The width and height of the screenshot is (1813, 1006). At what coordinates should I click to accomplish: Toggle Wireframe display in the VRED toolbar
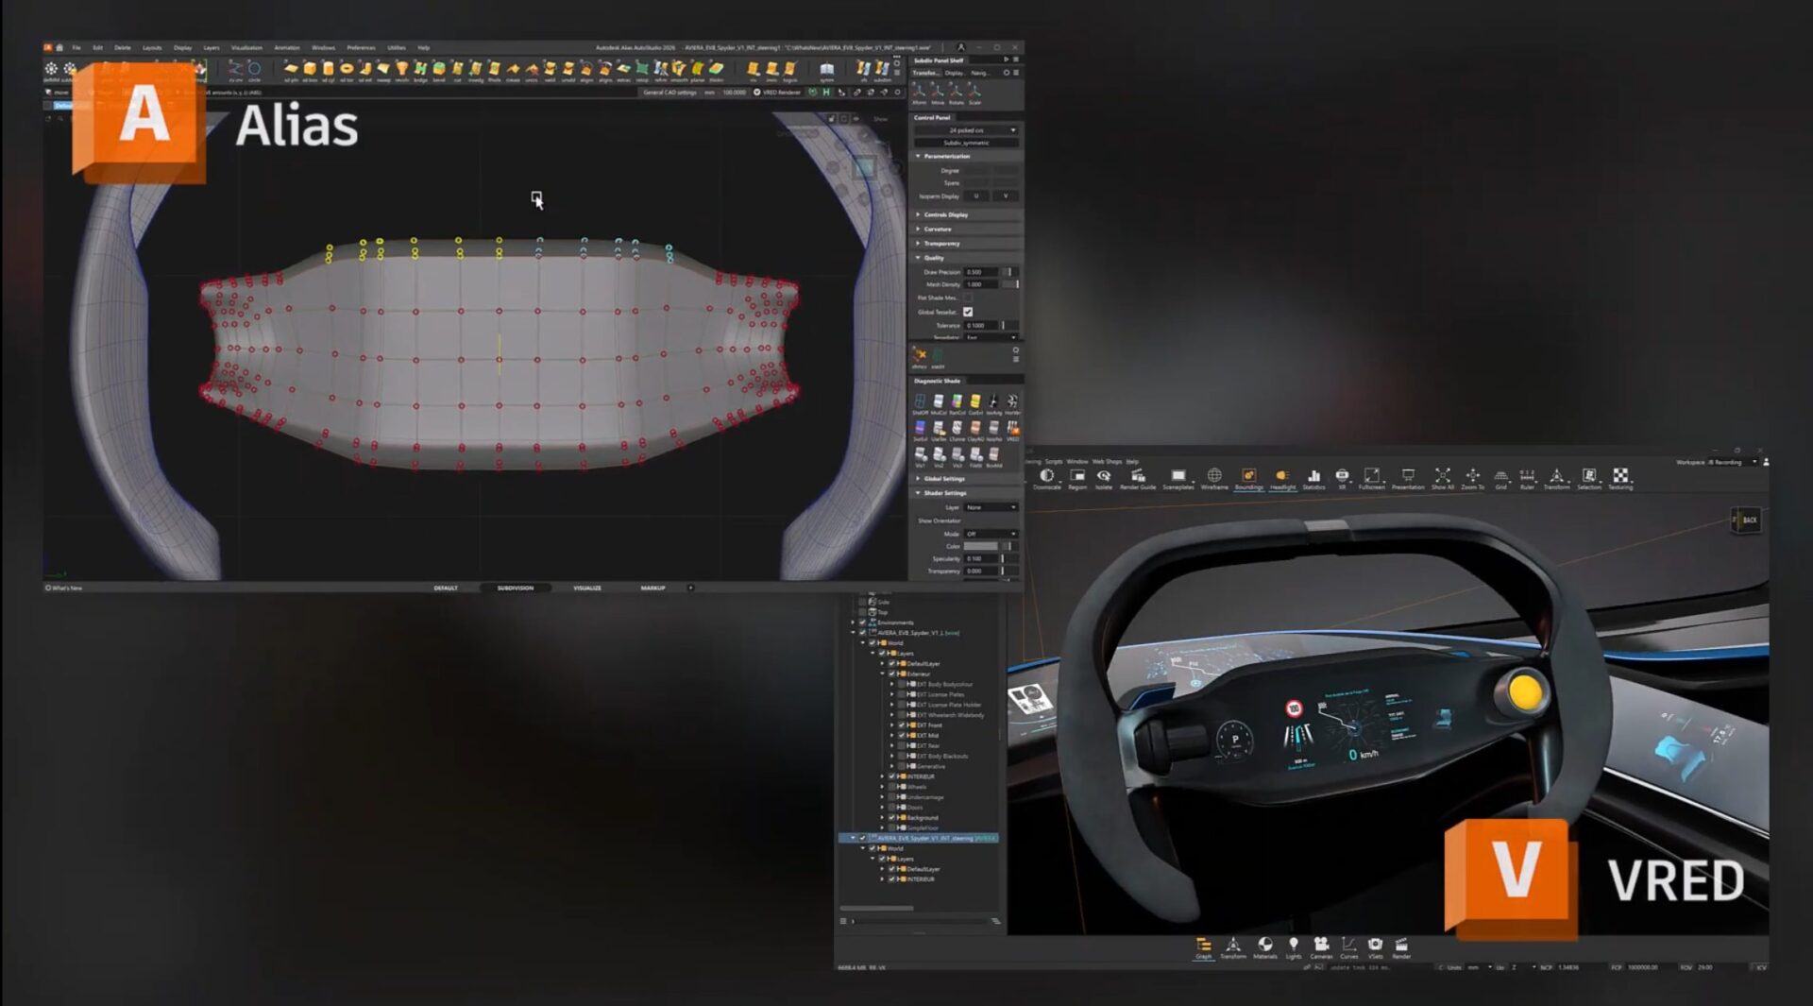(1215, 477)
